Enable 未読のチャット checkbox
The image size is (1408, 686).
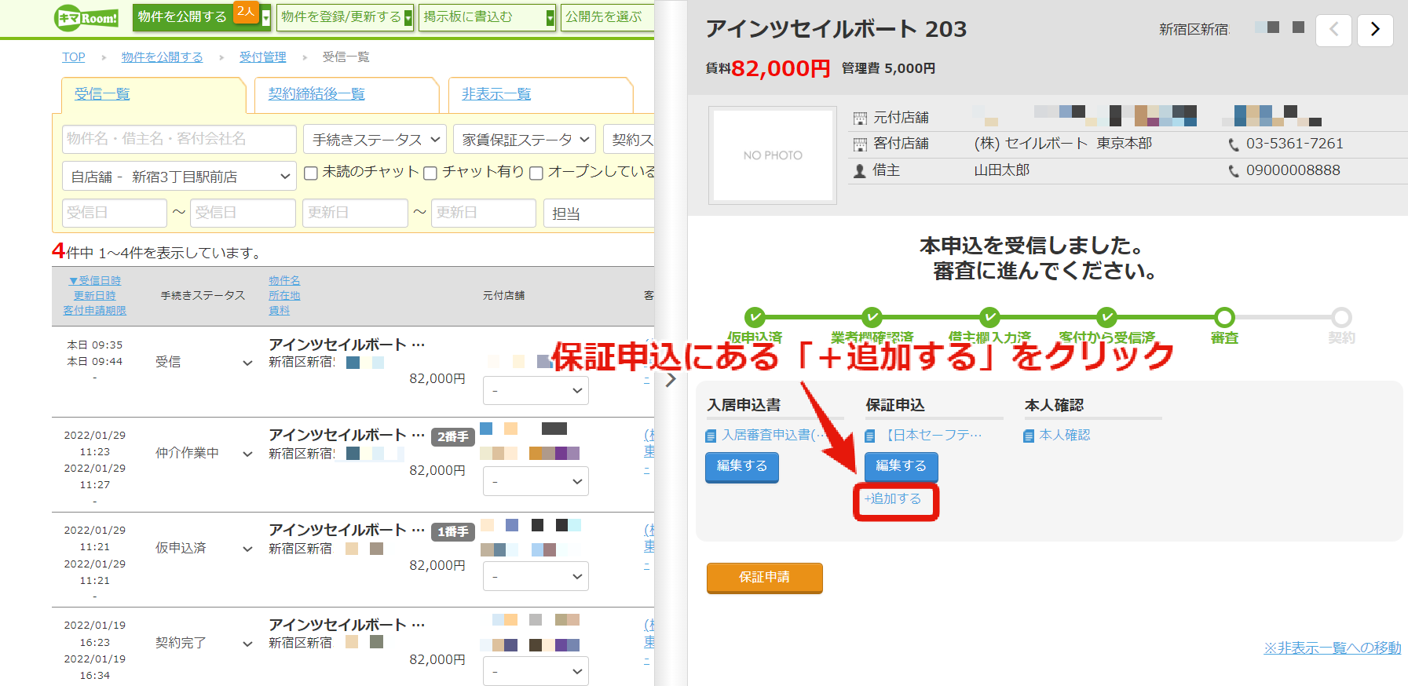(x=311, y=173)
